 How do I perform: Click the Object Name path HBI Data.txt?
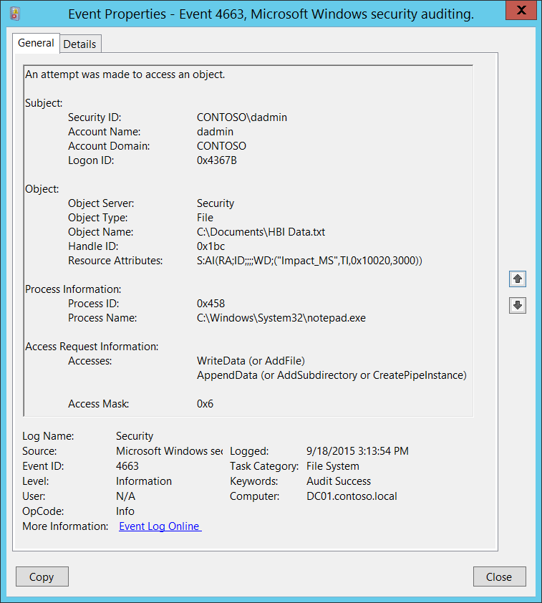click(261, 232)
